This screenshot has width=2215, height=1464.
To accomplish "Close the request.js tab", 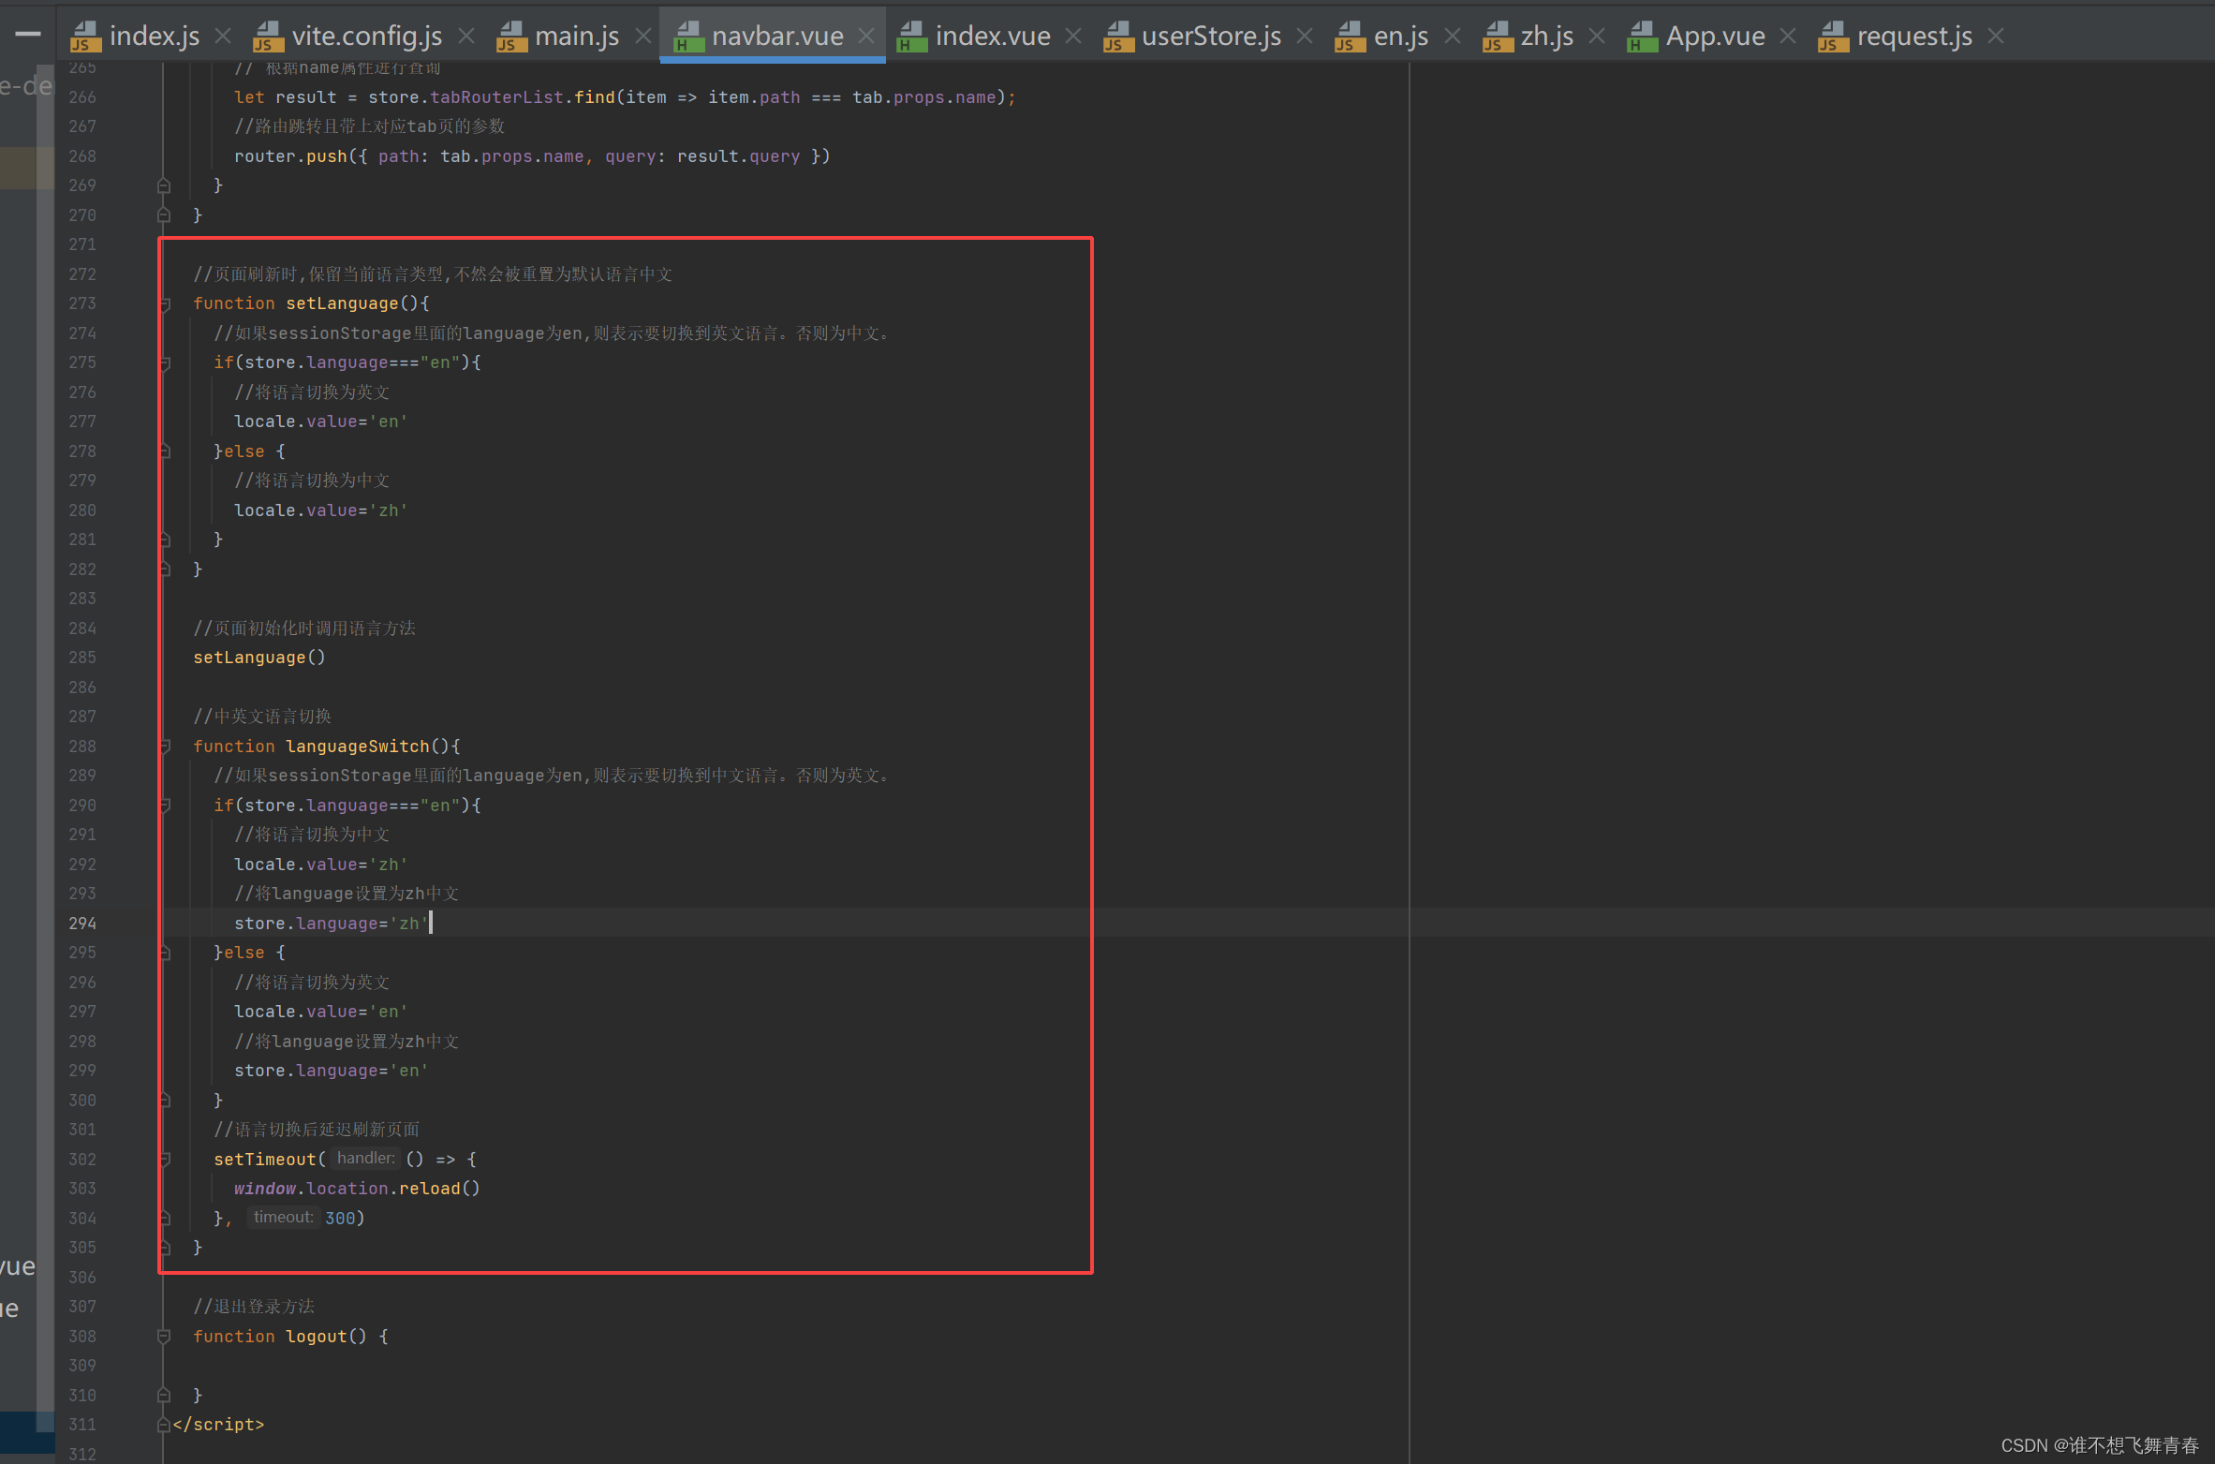I will tap(1996, 36).
